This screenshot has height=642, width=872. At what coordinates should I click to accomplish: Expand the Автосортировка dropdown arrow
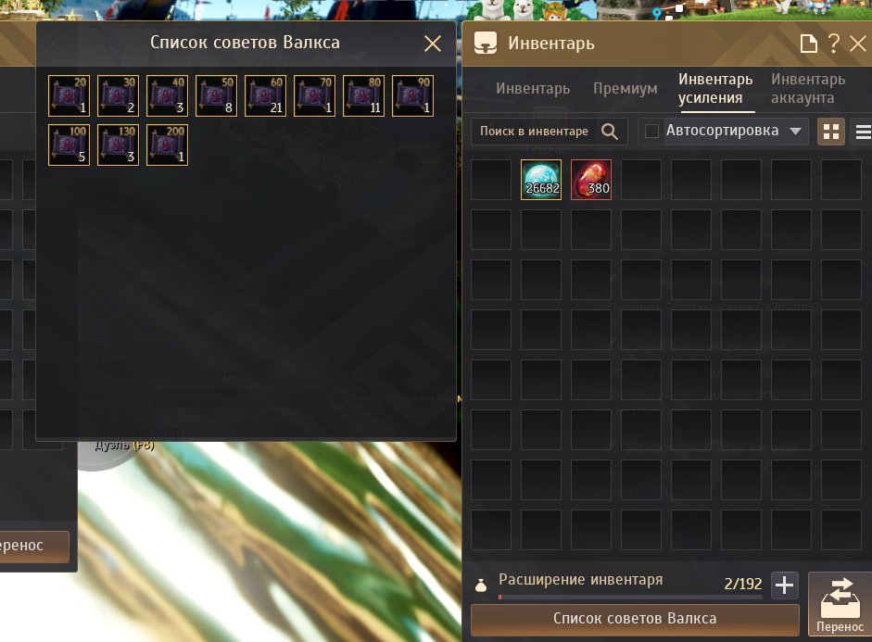coord(795,132)
